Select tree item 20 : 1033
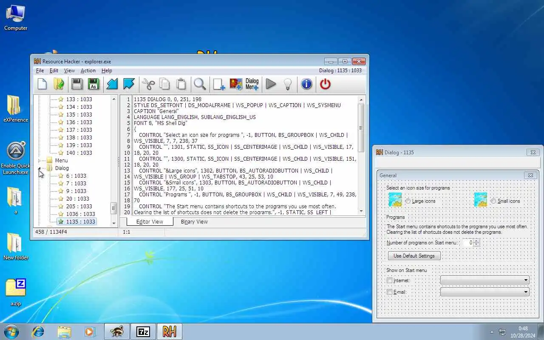Viewport: 544px width, 340px height. pos(77,199)
